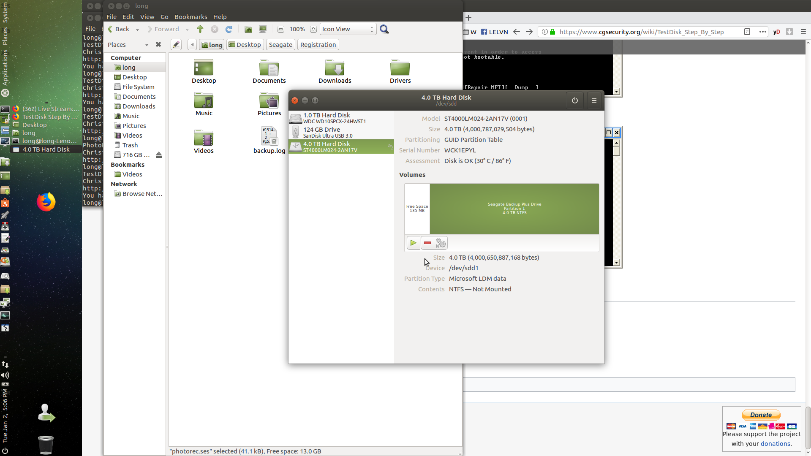Click the reload/refresh button in file manager
Viewport: 811px width, 456px height.
click(229, 29)
